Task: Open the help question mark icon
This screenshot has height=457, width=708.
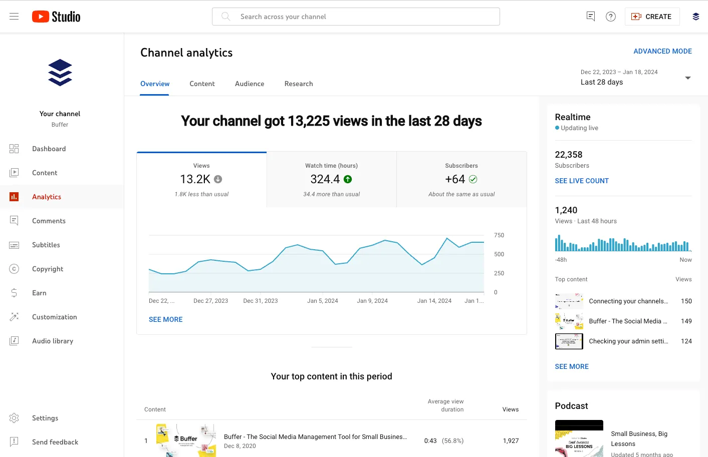Action: pos(611,17)
